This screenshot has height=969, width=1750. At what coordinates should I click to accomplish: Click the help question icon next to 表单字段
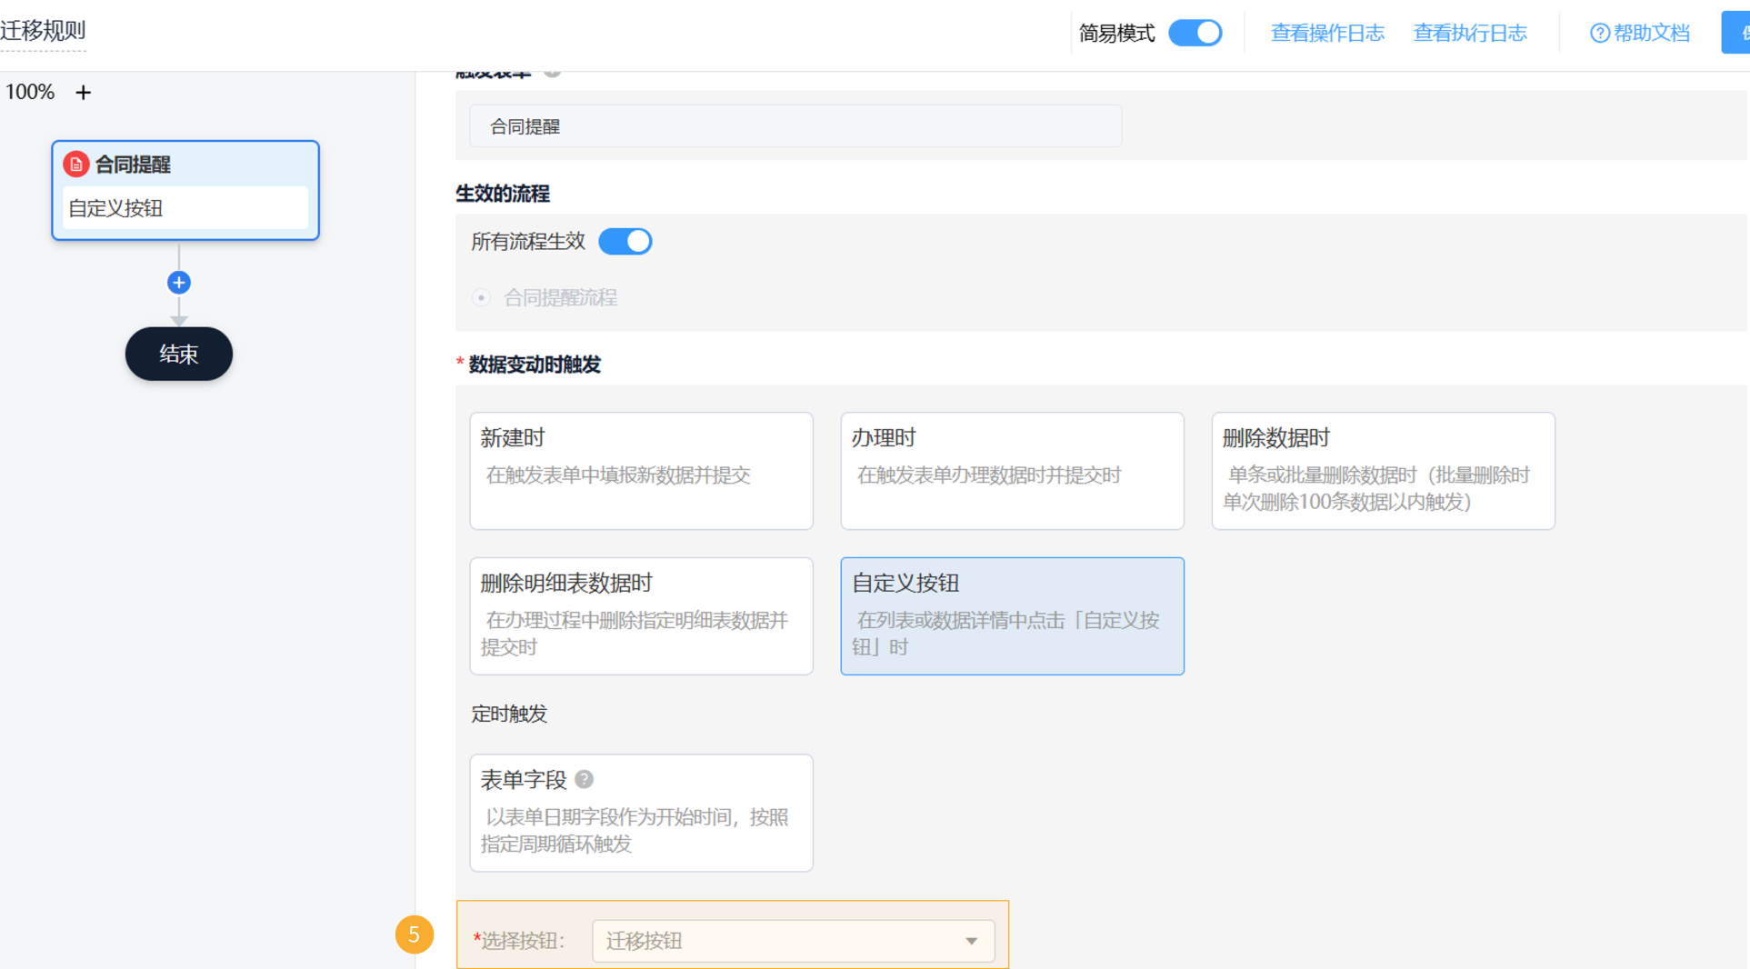point(585,779)
